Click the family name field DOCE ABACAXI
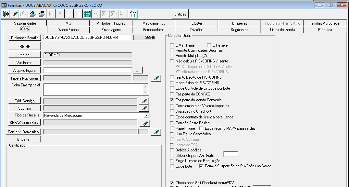Image resolution: width=349 pixels, height=187 pixels. pos(88,38)
